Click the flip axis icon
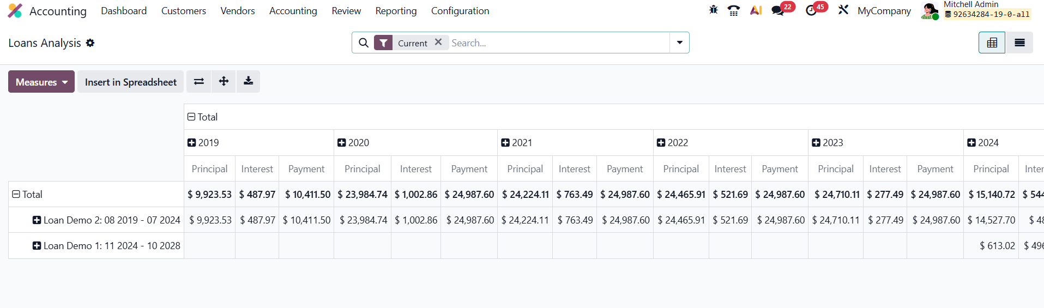 [199, 82]
